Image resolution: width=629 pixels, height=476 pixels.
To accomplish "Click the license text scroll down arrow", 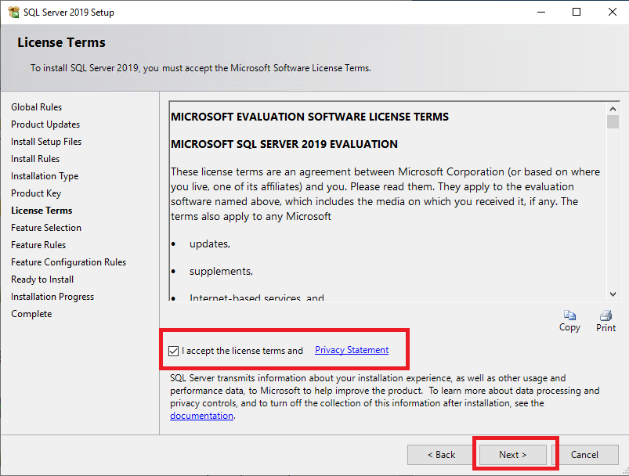I will [613, 294].
